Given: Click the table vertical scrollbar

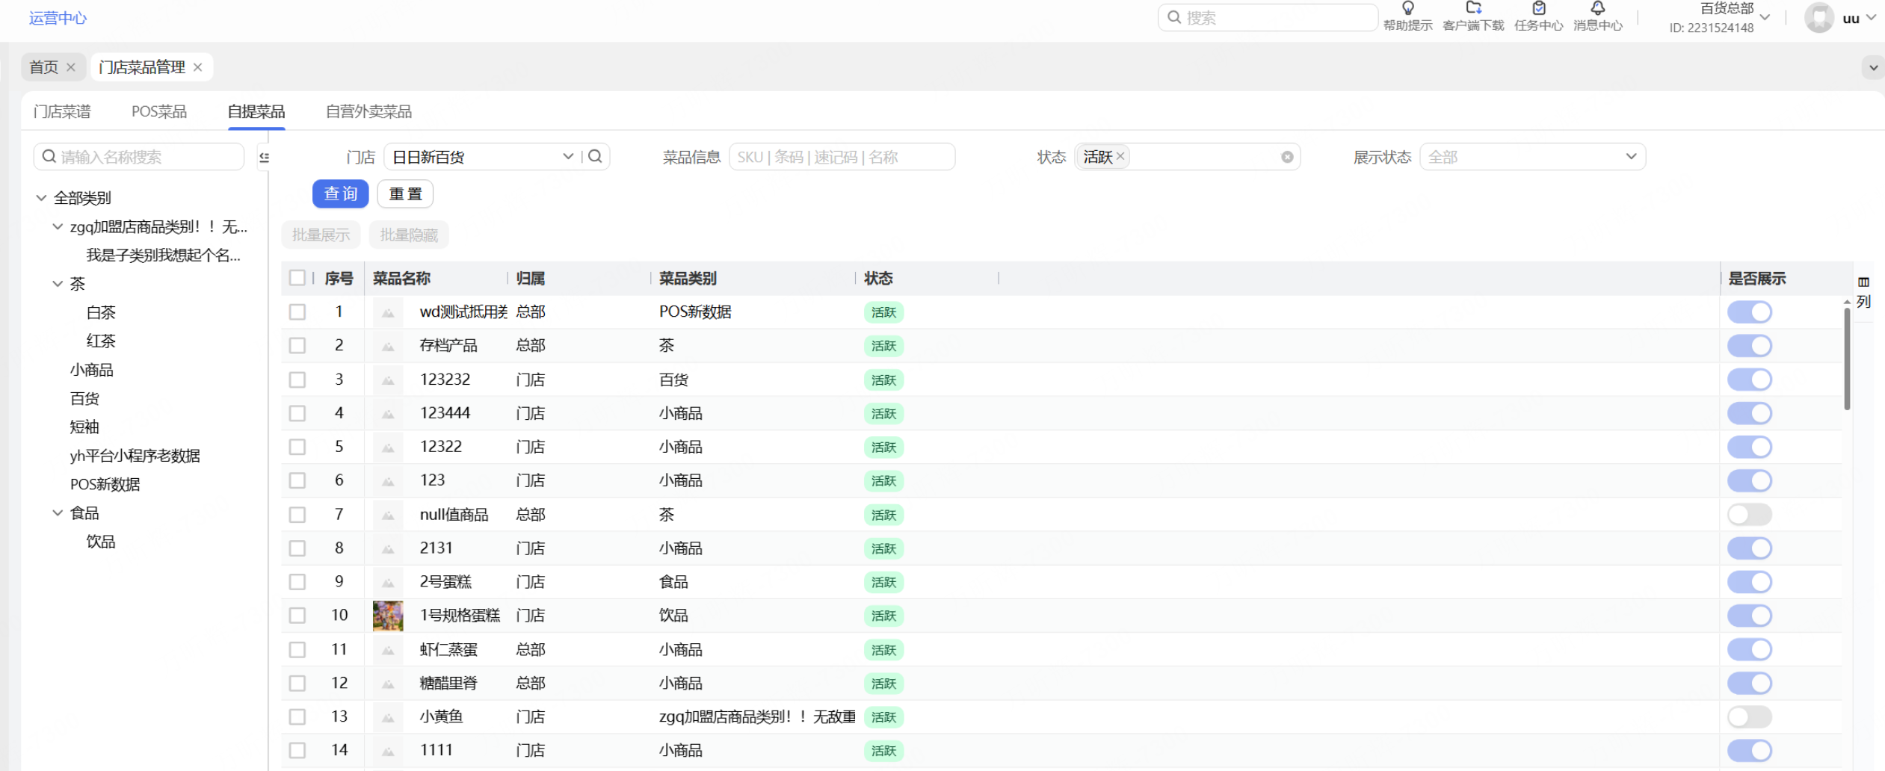Looking at the screenshot, I should click(x=1847, y=359).
